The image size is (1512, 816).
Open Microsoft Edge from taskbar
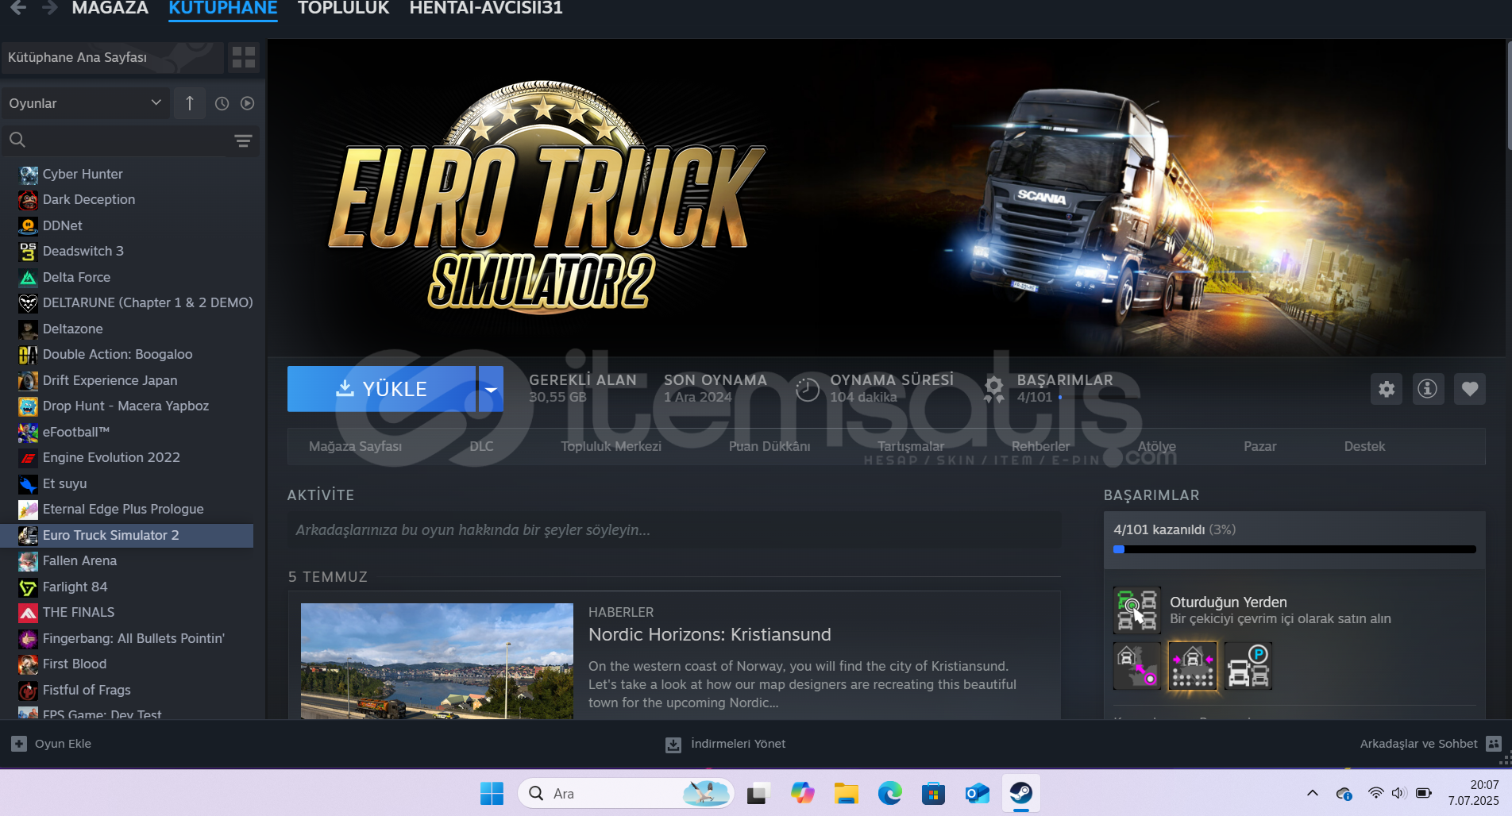click(x=890, y=793)
